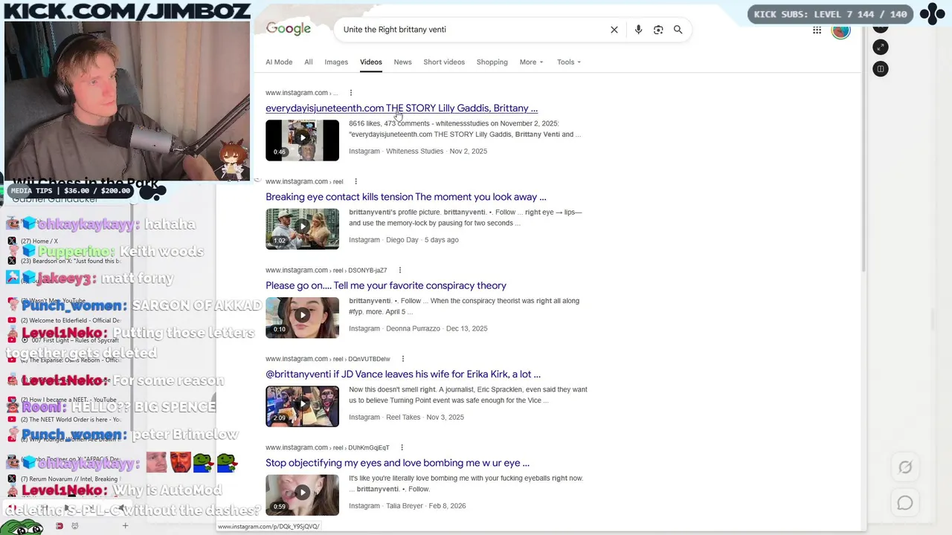Viewport: 952px width, 535px height.
Task: Submit search with magnifier icon
Action: [x=678, y=30]
